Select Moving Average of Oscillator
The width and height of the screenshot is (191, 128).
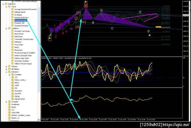pyautogui.click(x=25, y=53)
